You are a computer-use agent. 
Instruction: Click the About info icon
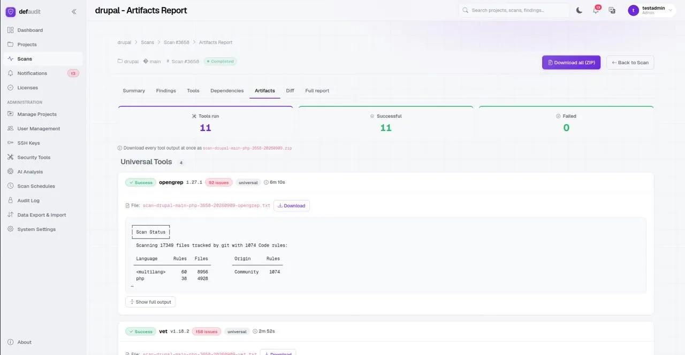coord(11,342)
